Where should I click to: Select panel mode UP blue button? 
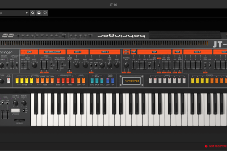(113, 81)
